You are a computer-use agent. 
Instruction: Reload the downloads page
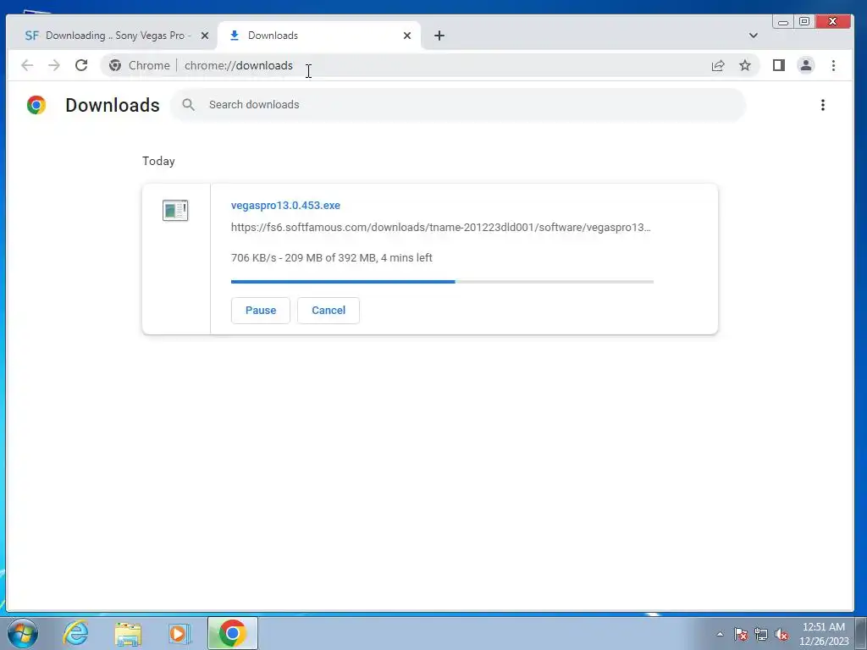pyautogui.click(x=81, y=65)
